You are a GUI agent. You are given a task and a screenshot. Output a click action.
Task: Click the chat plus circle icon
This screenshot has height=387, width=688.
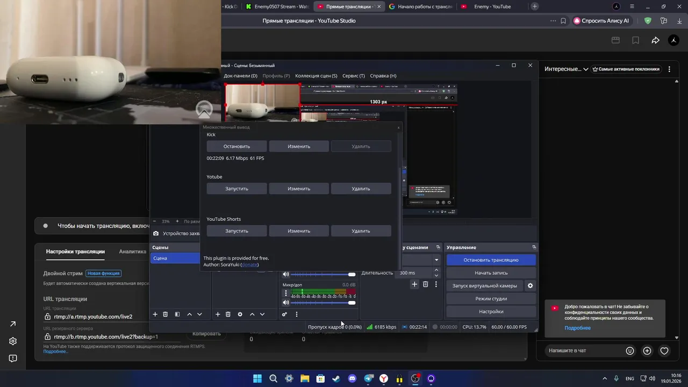click(647, 350)
